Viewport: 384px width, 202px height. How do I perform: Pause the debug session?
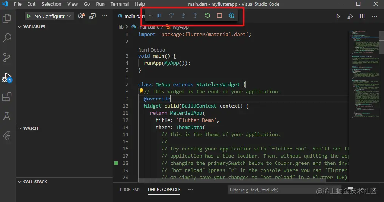159,16
